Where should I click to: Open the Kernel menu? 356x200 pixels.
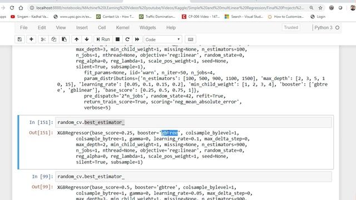pyautogui.click(x=122, y=28)
